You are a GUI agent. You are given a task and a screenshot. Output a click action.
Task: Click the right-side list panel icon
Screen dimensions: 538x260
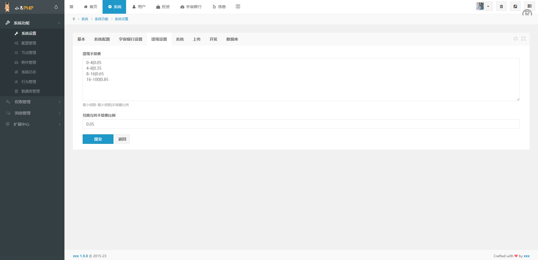pos(529,6)
